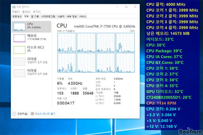This screenshot has height=135, width=203.
Task: Open the 보기(V) menu
Action: 37,12
